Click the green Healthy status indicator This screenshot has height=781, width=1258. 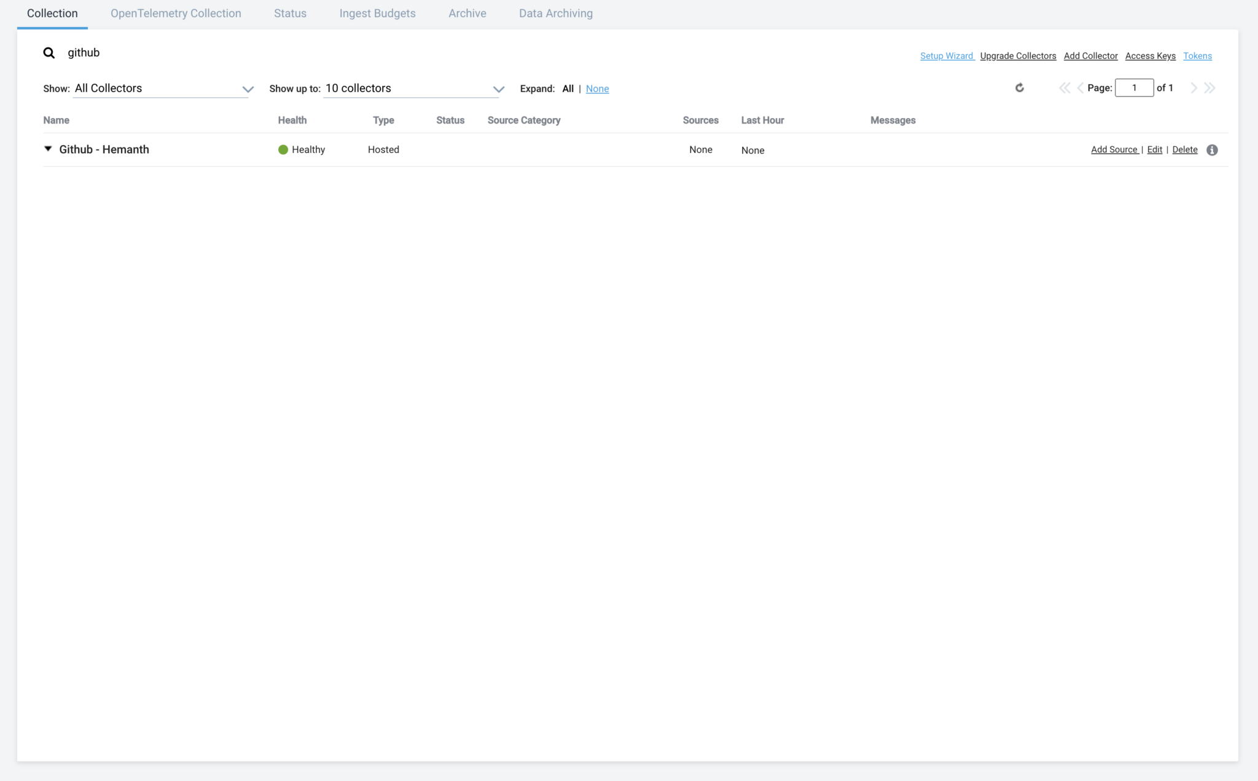point(283,150)
